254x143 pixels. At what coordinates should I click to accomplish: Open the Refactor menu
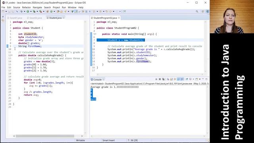27,8
